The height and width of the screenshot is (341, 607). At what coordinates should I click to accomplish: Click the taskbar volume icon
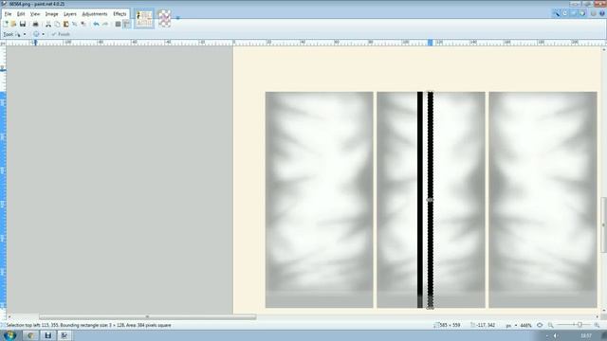point(556,335)
